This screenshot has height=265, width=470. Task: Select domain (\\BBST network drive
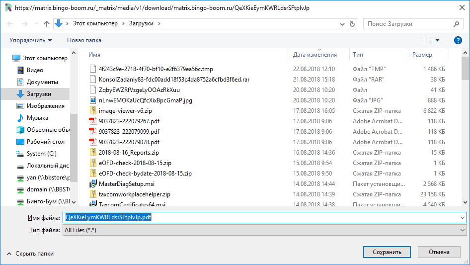pos(43,189)
